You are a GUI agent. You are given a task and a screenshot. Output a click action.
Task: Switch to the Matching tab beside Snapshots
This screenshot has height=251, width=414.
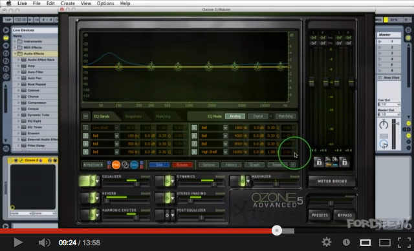coord(163,116)
